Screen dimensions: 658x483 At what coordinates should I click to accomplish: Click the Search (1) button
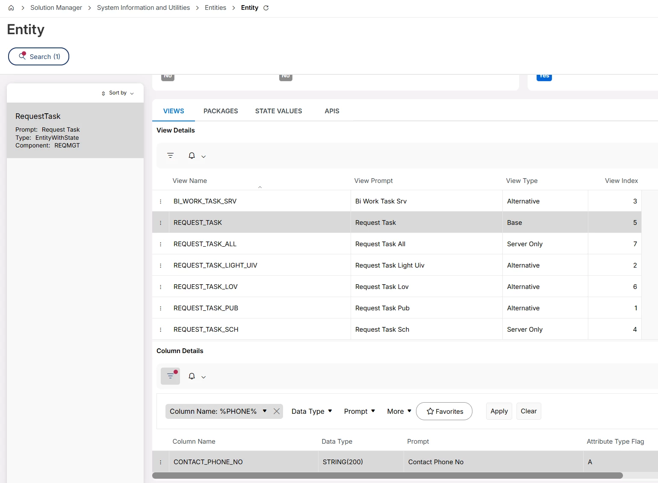(x=38, y=56)
